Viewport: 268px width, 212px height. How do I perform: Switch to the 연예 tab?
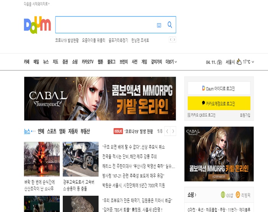pyautogui.click(x=41, y=131)
